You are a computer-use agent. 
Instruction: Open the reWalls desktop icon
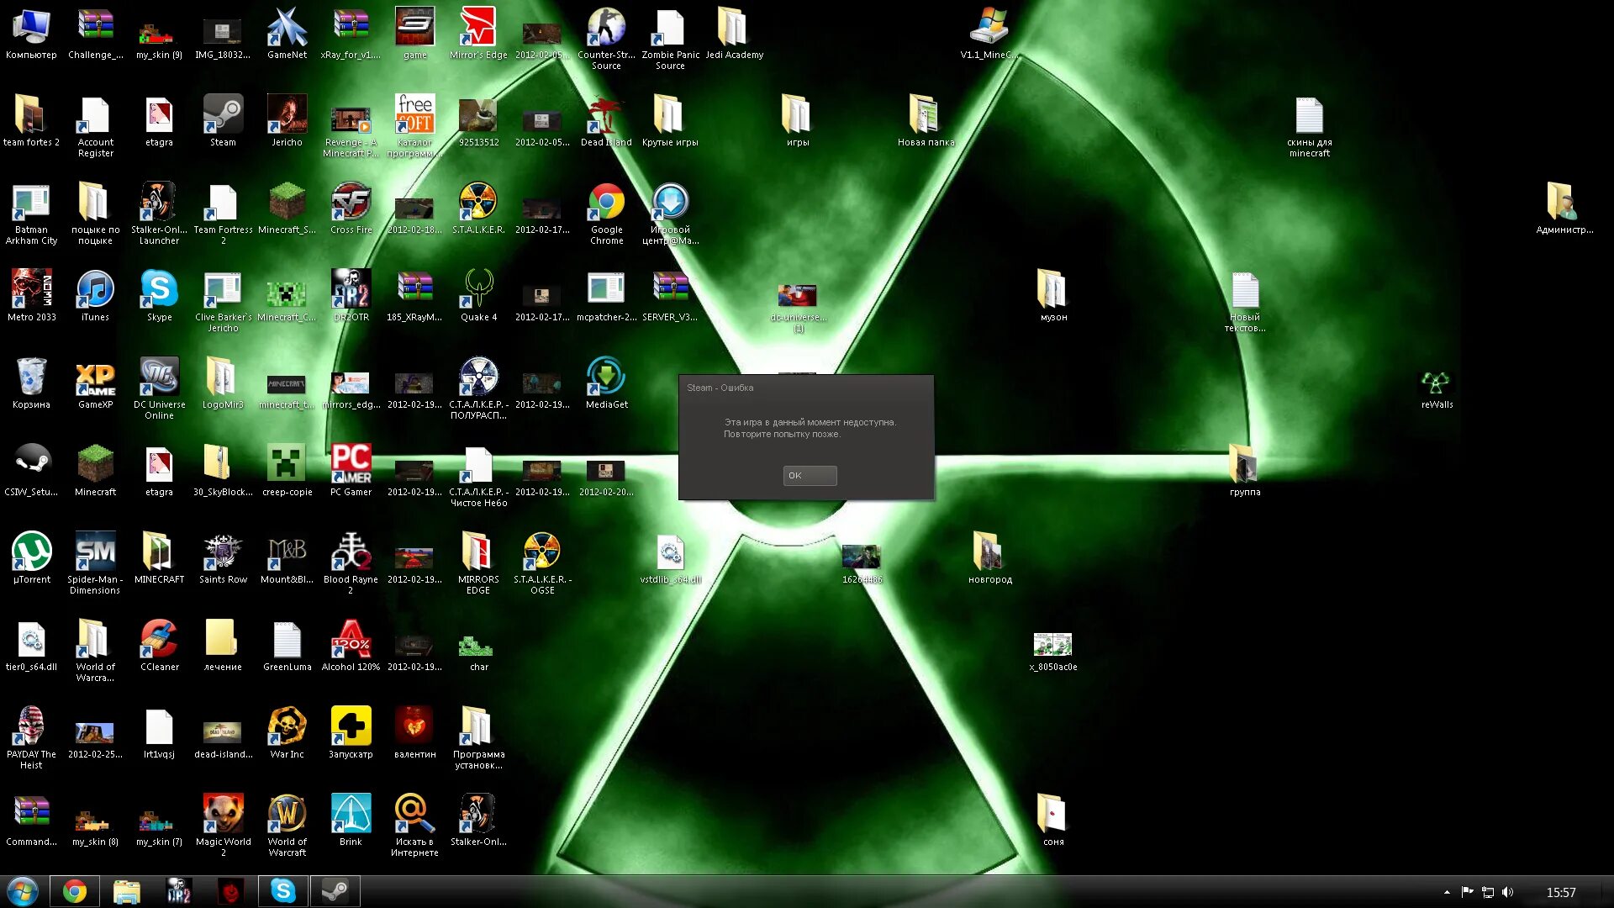(x=1436, y=383)
